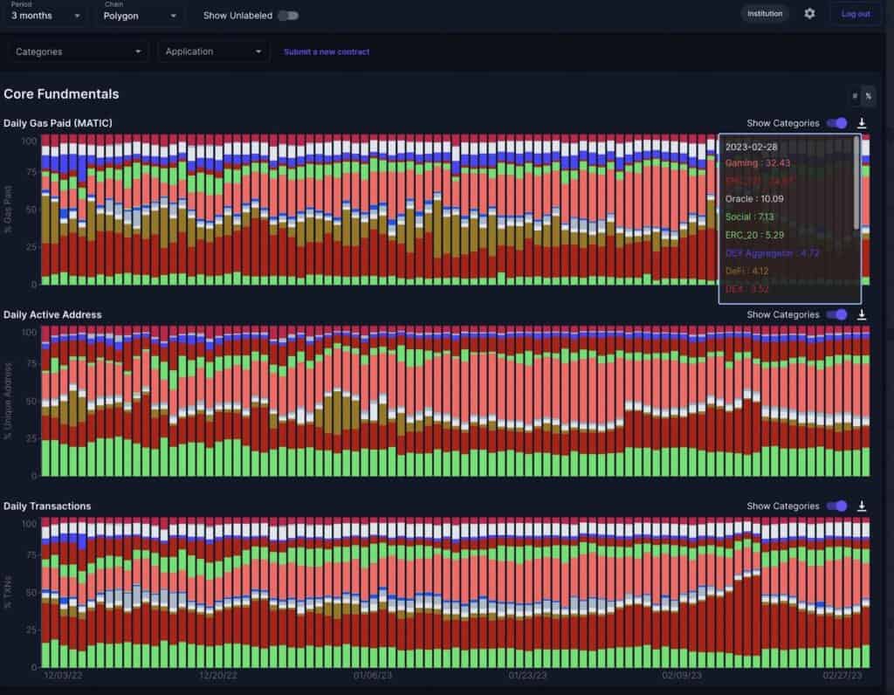The width and height of the screenshot is (894, 695).
Task: Click the DeFi : 4.12 tooltip entry
Action: coord(747,271)
